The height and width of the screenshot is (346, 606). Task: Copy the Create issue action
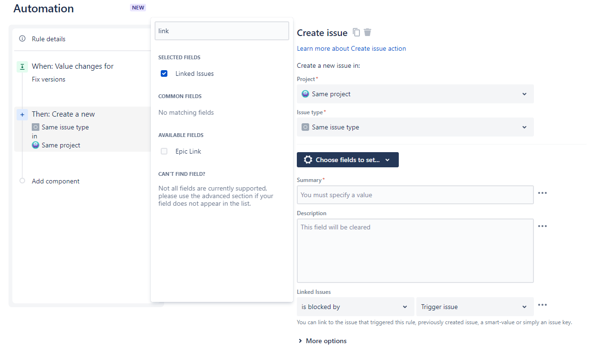pos(356,32)
